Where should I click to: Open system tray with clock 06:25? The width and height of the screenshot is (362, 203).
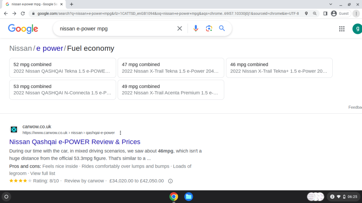(344, 197)
